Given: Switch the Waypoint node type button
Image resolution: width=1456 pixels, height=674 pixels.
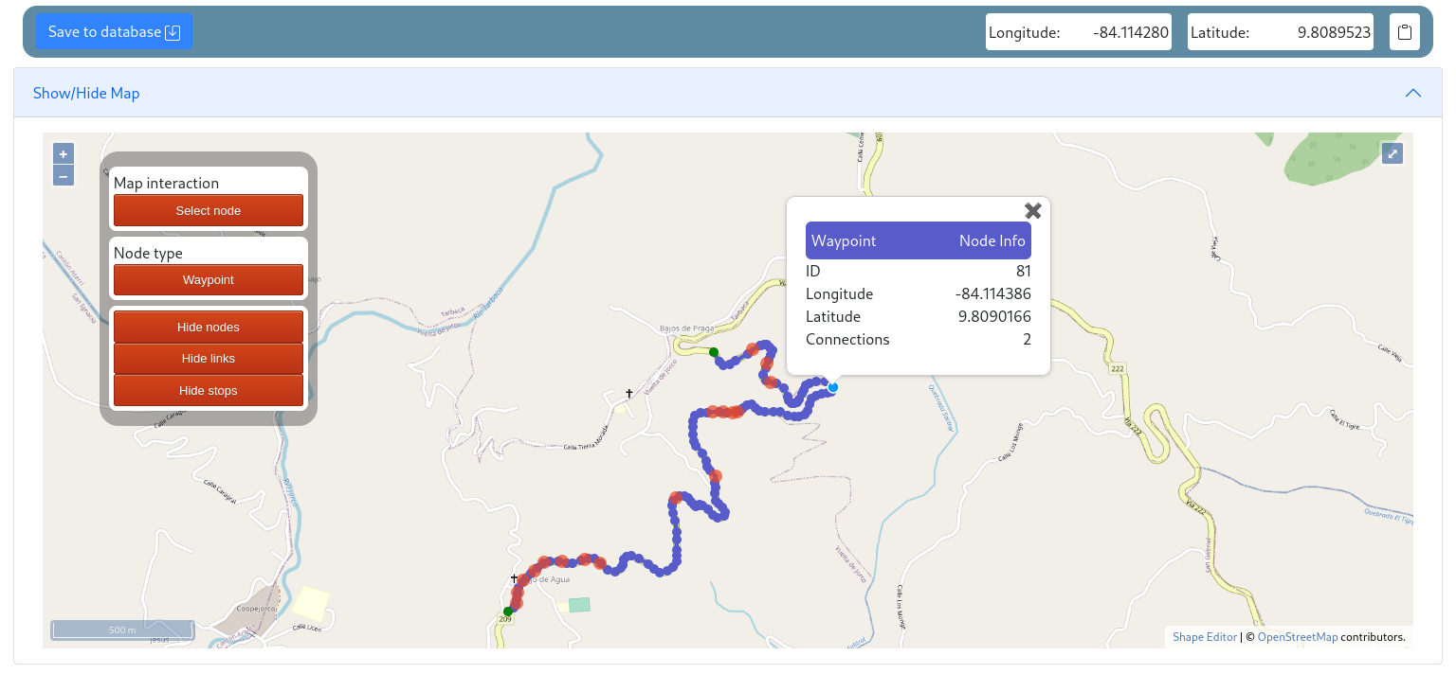Looking at the screenshot, I should click(x=209, y=280).
